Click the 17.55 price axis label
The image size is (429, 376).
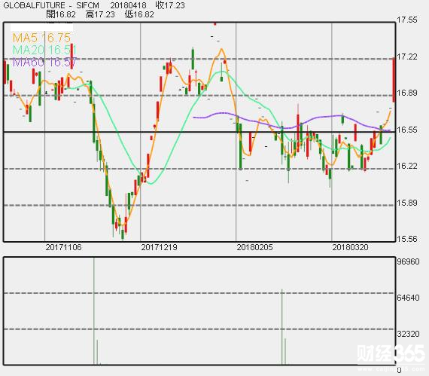coord(407,20)
